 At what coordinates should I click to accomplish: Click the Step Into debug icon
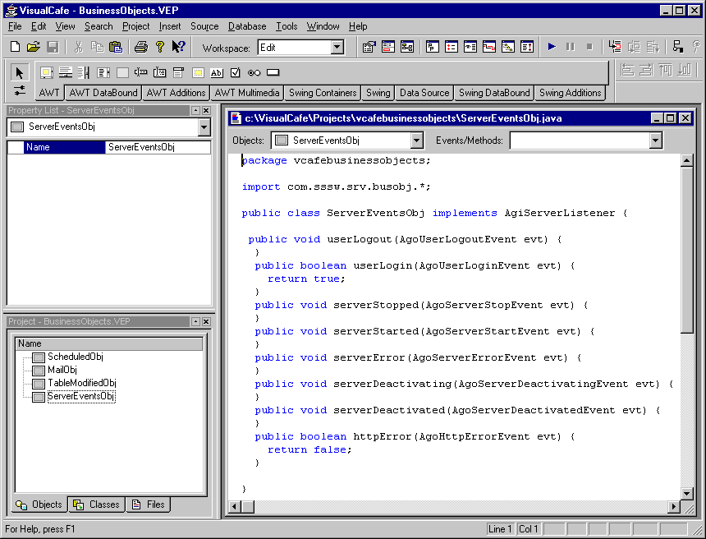(x=615, y=47)
